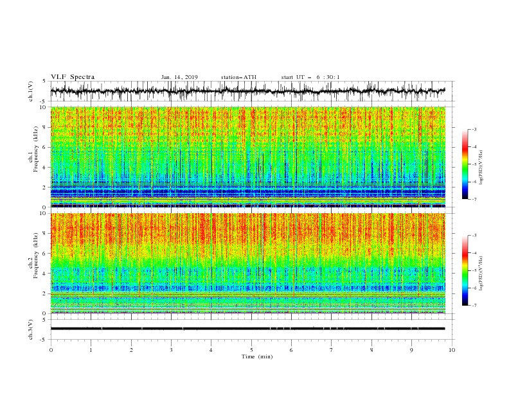Click the ch.2 PSD color scale bar

pyautogui.click(x=465, y=270)
